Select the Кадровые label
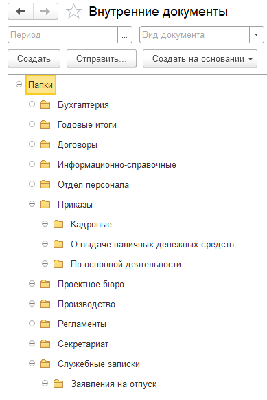The image size is (267, 400). 91,225
